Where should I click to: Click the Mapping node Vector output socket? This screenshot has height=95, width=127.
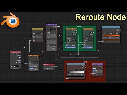tap(57, 27)
